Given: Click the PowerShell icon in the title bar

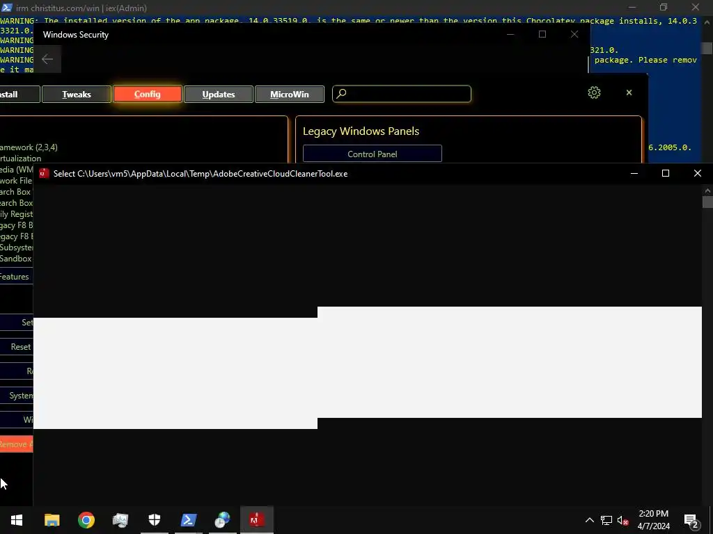Looking at the screenshot, I should [x=6, y=8].
